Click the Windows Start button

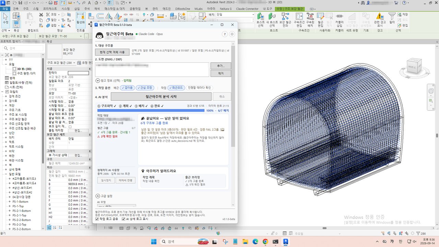(153, 242)
